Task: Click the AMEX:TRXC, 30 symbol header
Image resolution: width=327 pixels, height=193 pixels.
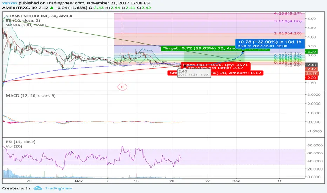Action: coord(20,8)
